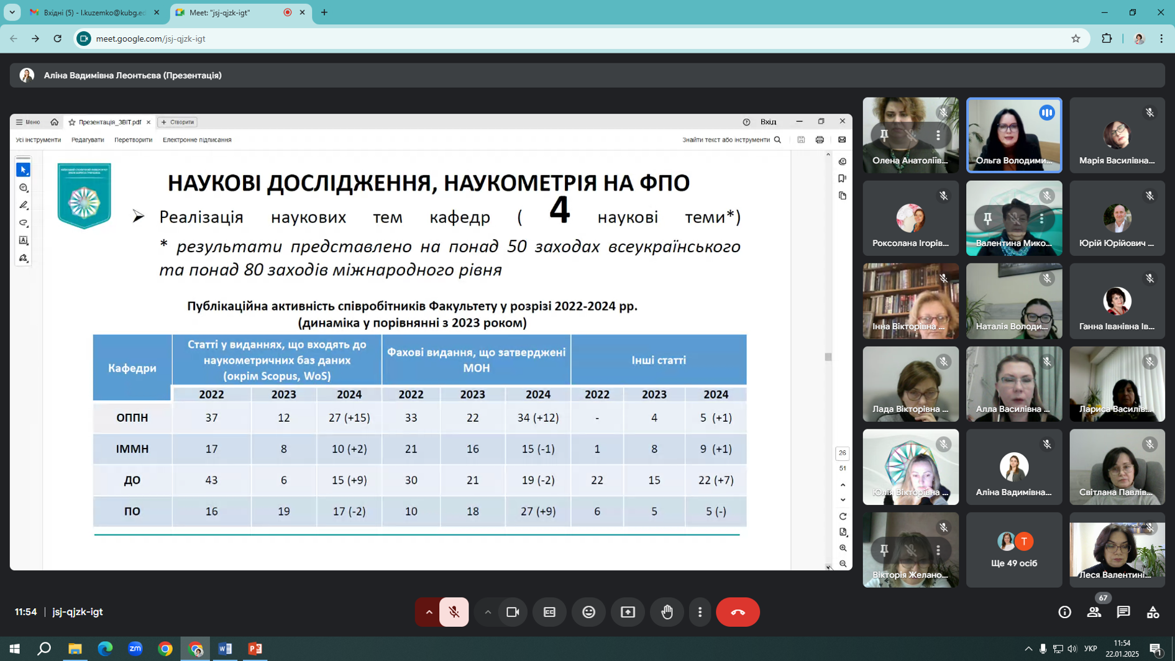Click the 'Ще 49 осіб' tile

click(x=1013, y=550)
